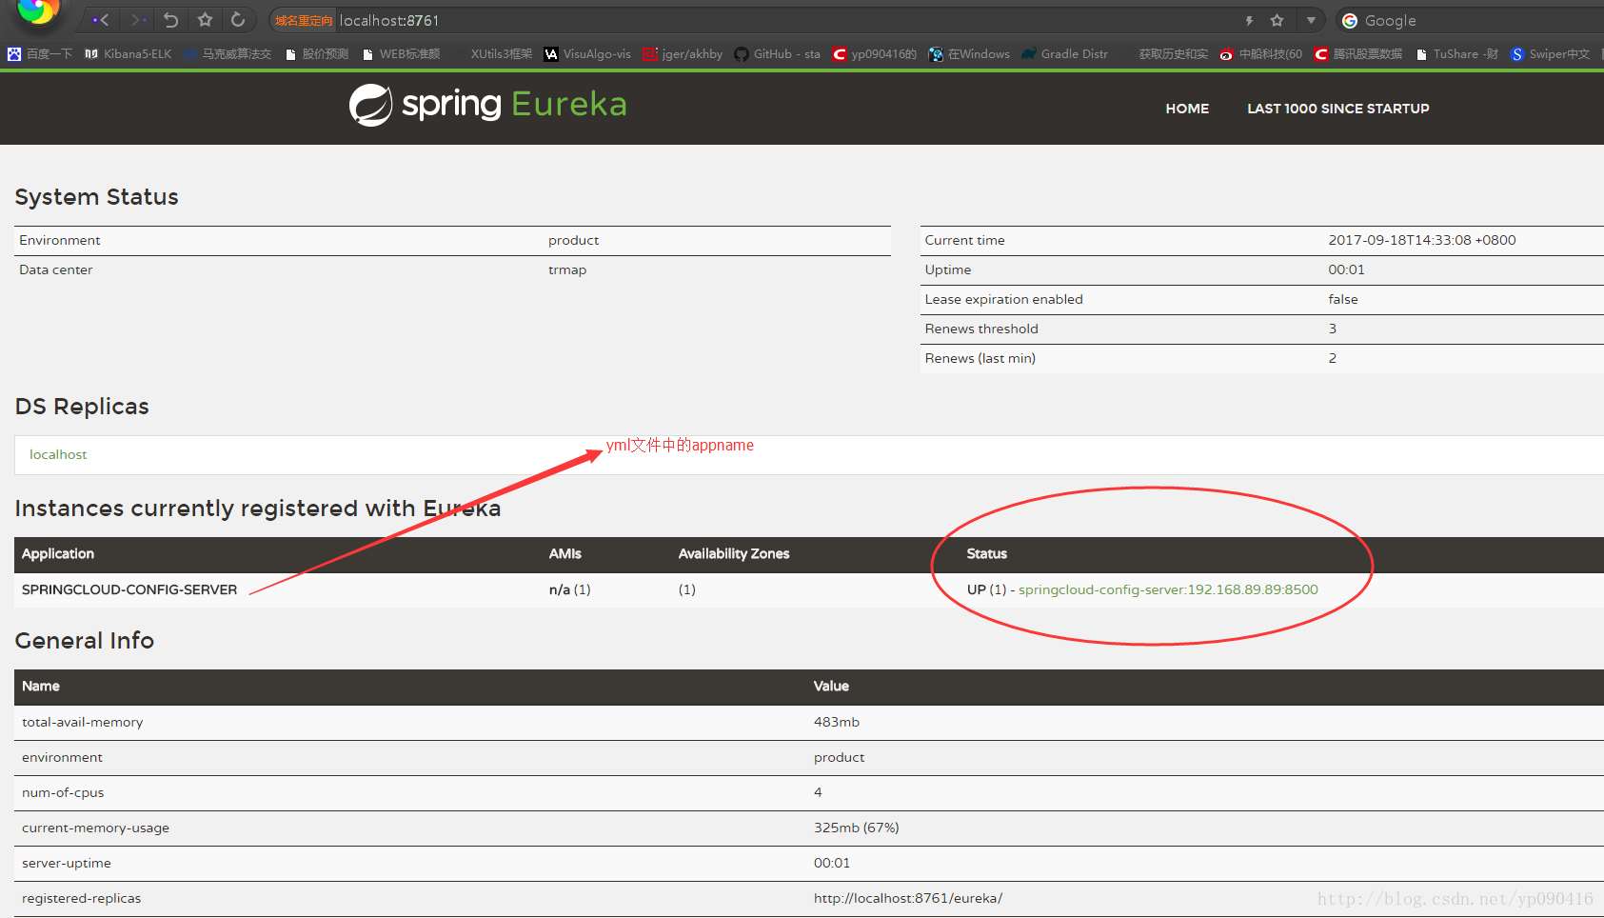Click the Application column header
The image size is (1604, 918).
click(x=58, y=553)
